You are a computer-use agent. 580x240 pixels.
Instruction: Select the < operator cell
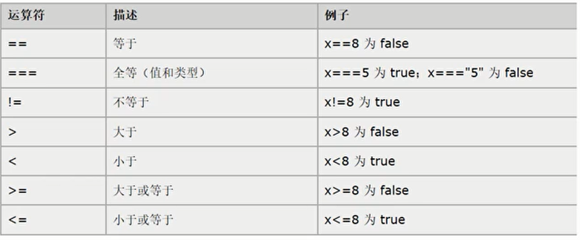coord(53,161)
